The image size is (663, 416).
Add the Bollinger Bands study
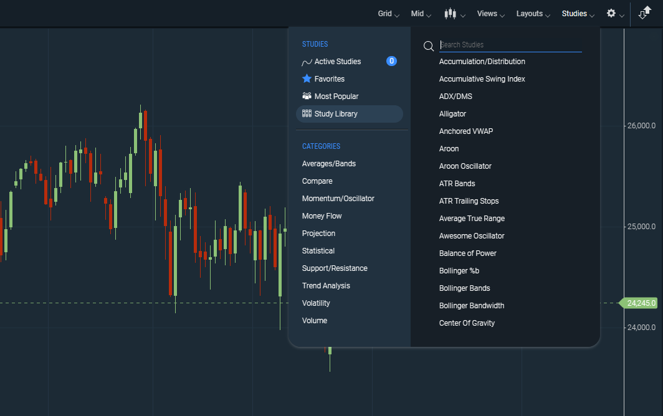[464, 288]
